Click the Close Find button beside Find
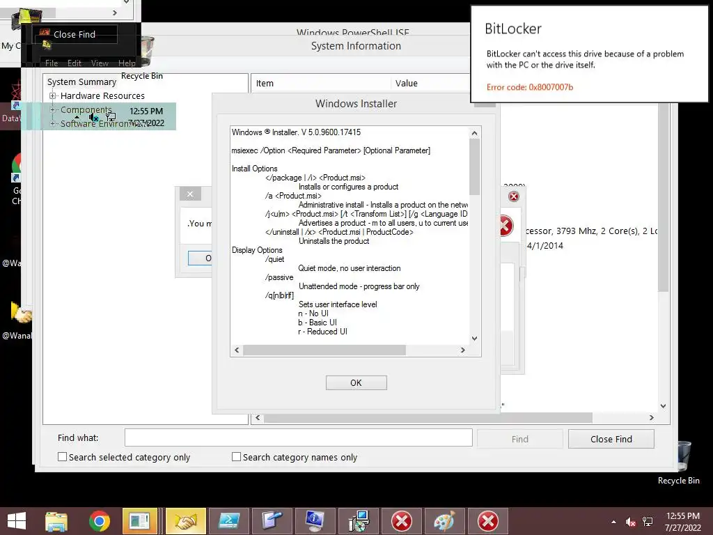Image resolution: width=713 pixels, height=535 pixels. (611, 439)
